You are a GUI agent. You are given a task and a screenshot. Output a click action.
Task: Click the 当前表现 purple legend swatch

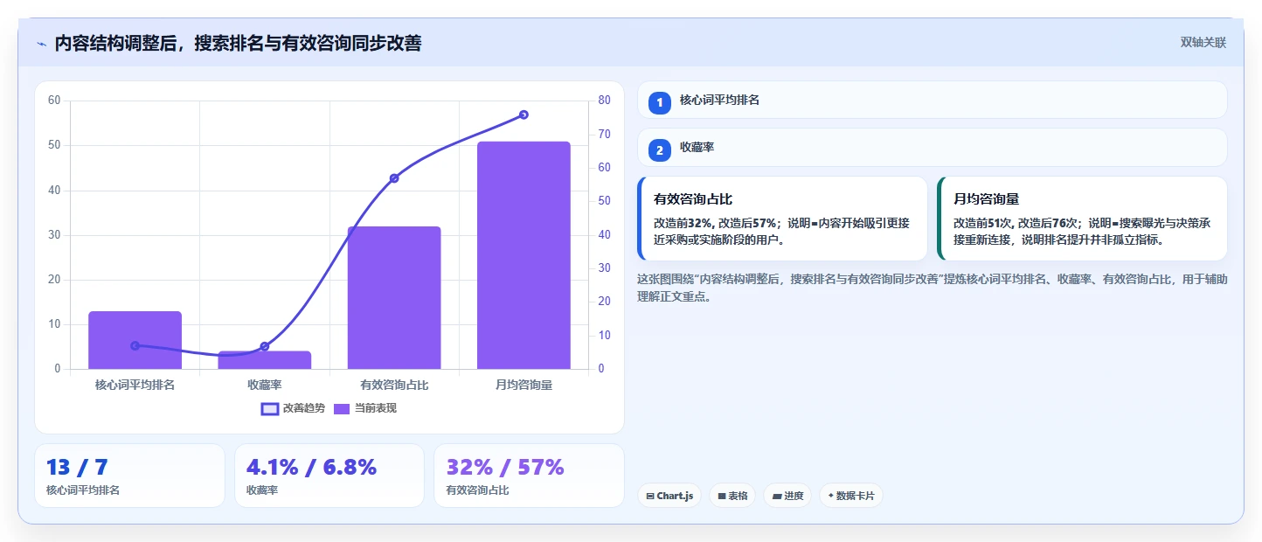[x=342, y=408]
